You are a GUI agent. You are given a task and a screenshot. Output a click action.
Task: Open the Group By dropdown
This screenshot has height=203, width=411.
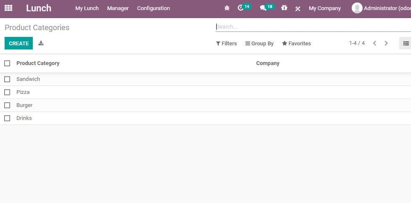pos(259,43)
